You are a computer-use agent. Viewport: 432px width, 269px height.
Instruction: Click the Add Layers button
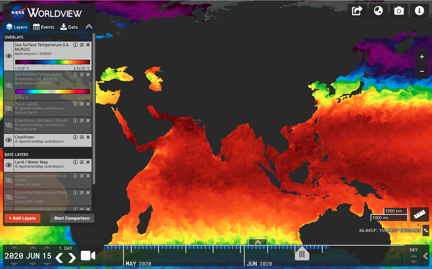coord(22,218)
